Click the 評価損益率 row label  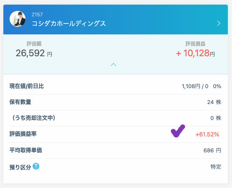point(23,134)
